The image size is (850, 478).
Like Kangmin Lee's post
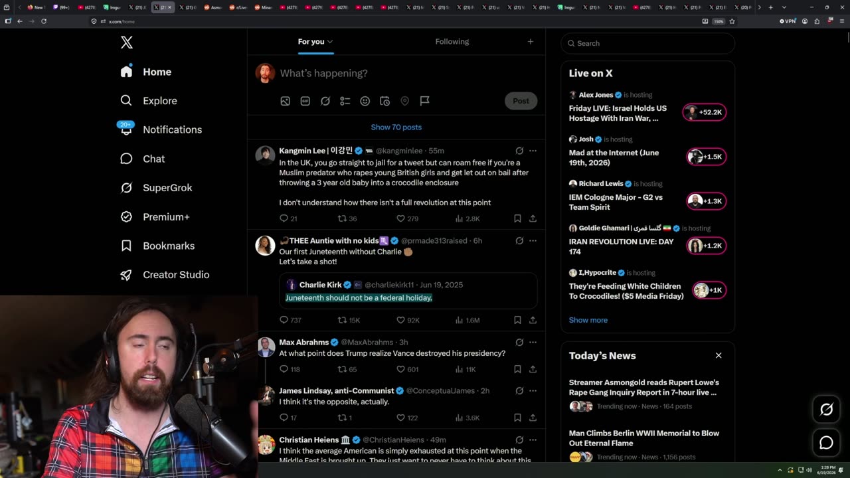pyautogui.click(x=400, y=218)
